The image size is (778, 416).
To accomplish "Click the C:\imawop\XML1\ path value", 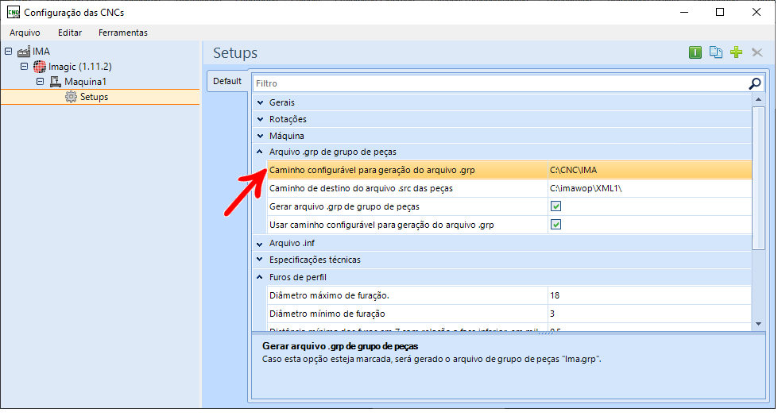I will click(586, 188).
